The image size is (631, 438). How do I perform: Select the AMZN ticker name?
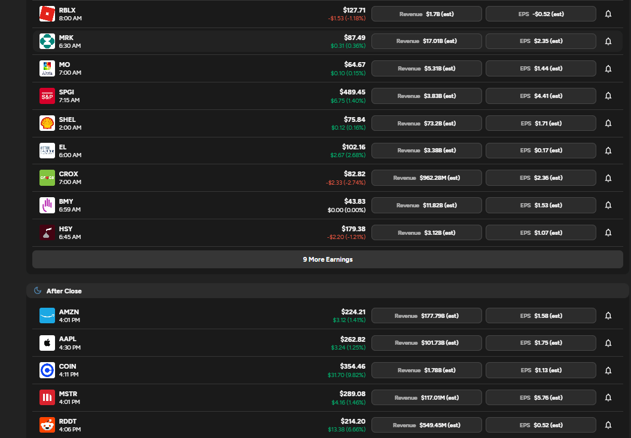[x=69, y=312]
